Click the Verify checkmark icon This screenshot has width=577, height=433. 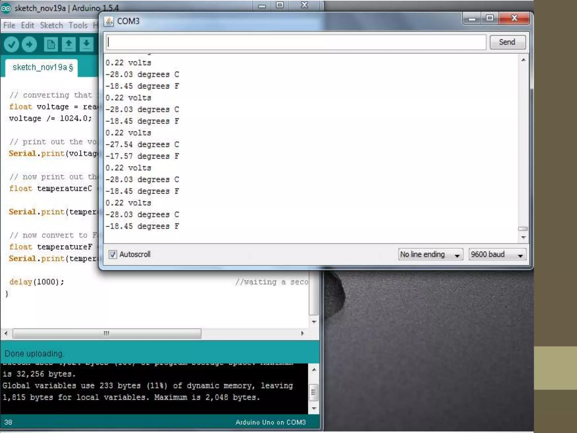[x=11, y=45]
